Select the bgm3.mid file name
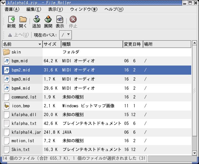Viewport: 199px width, 164px height. (x=21, y=79)
